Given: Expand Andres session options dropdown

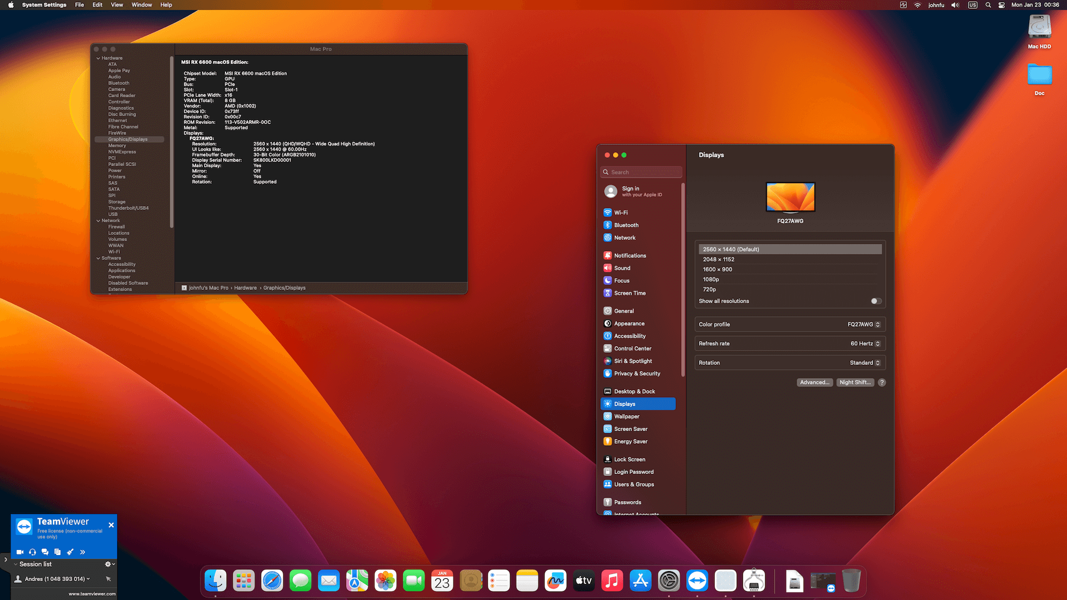Looking at the screenshot, I should coord(88,579).
